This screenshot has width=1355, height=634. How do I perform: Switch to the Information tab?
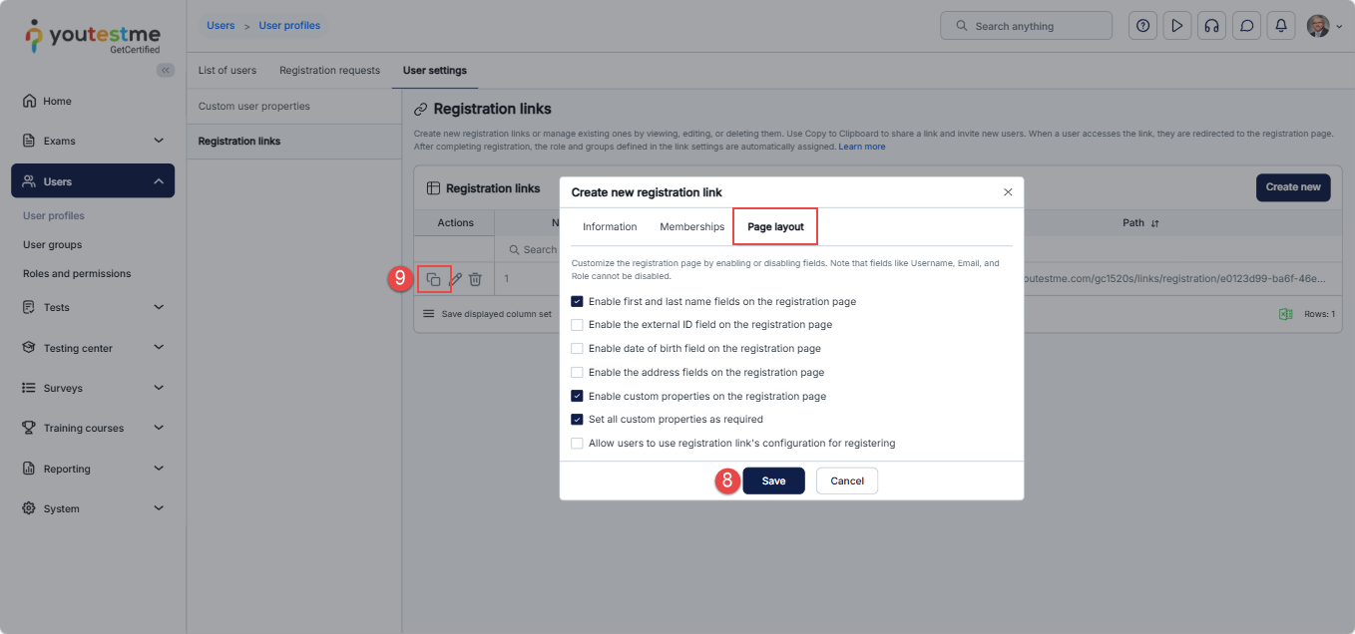(x=610, y=227)
